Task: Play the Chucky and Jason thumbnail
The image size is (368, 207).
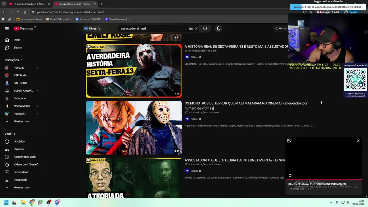Action: 134,128
